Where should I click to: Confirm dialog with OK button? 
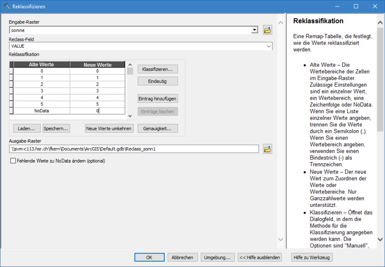click(149, 257)
